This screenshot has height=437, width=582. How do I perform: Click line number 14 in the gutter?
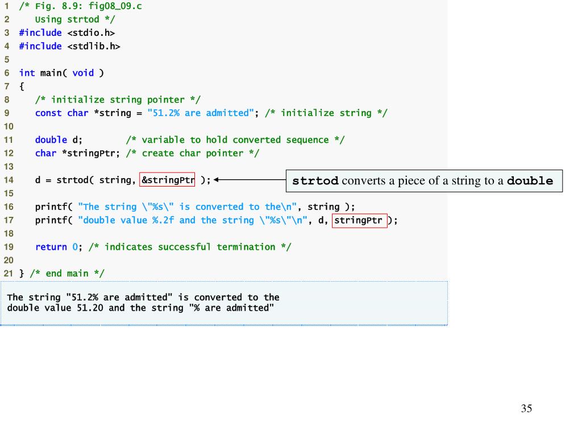pyautogui.click(x=9, y=180)
